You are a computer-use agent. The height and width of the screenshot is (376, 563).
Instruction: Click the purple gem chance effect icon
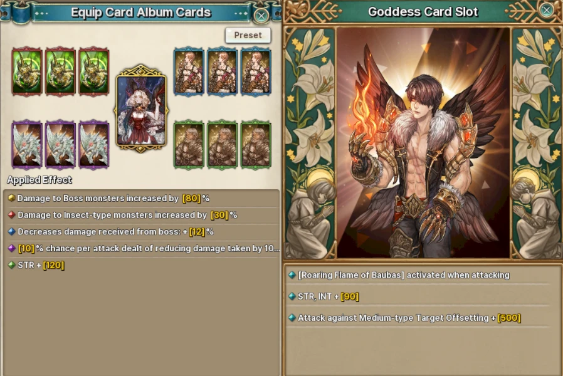11,248
